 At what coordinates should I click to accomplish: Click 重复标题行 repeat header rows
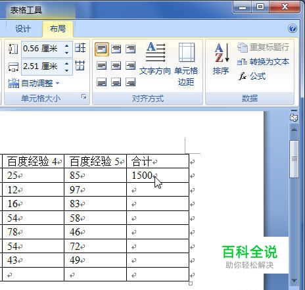coord(263,47)
